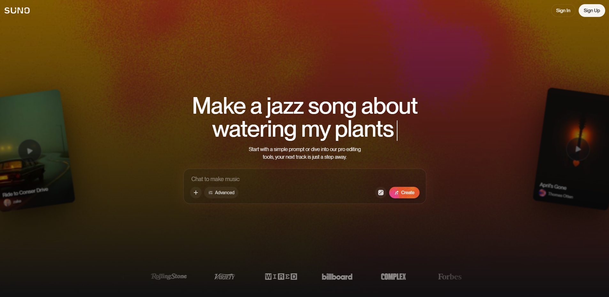Open Thomas Otten's artist profile
The height and width of the screenshot is (297, 609).
(560, 195)
